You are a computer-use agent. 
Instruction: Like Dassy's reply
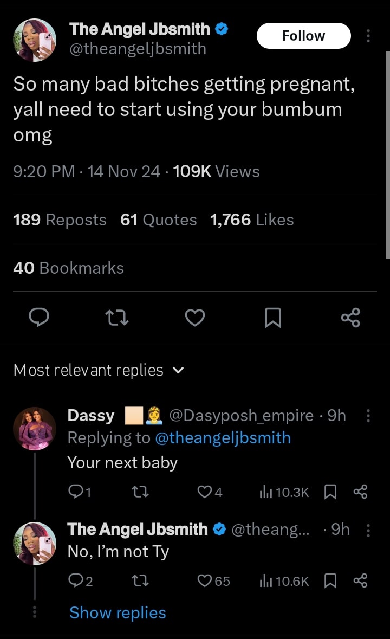click(x=204, y=492)
